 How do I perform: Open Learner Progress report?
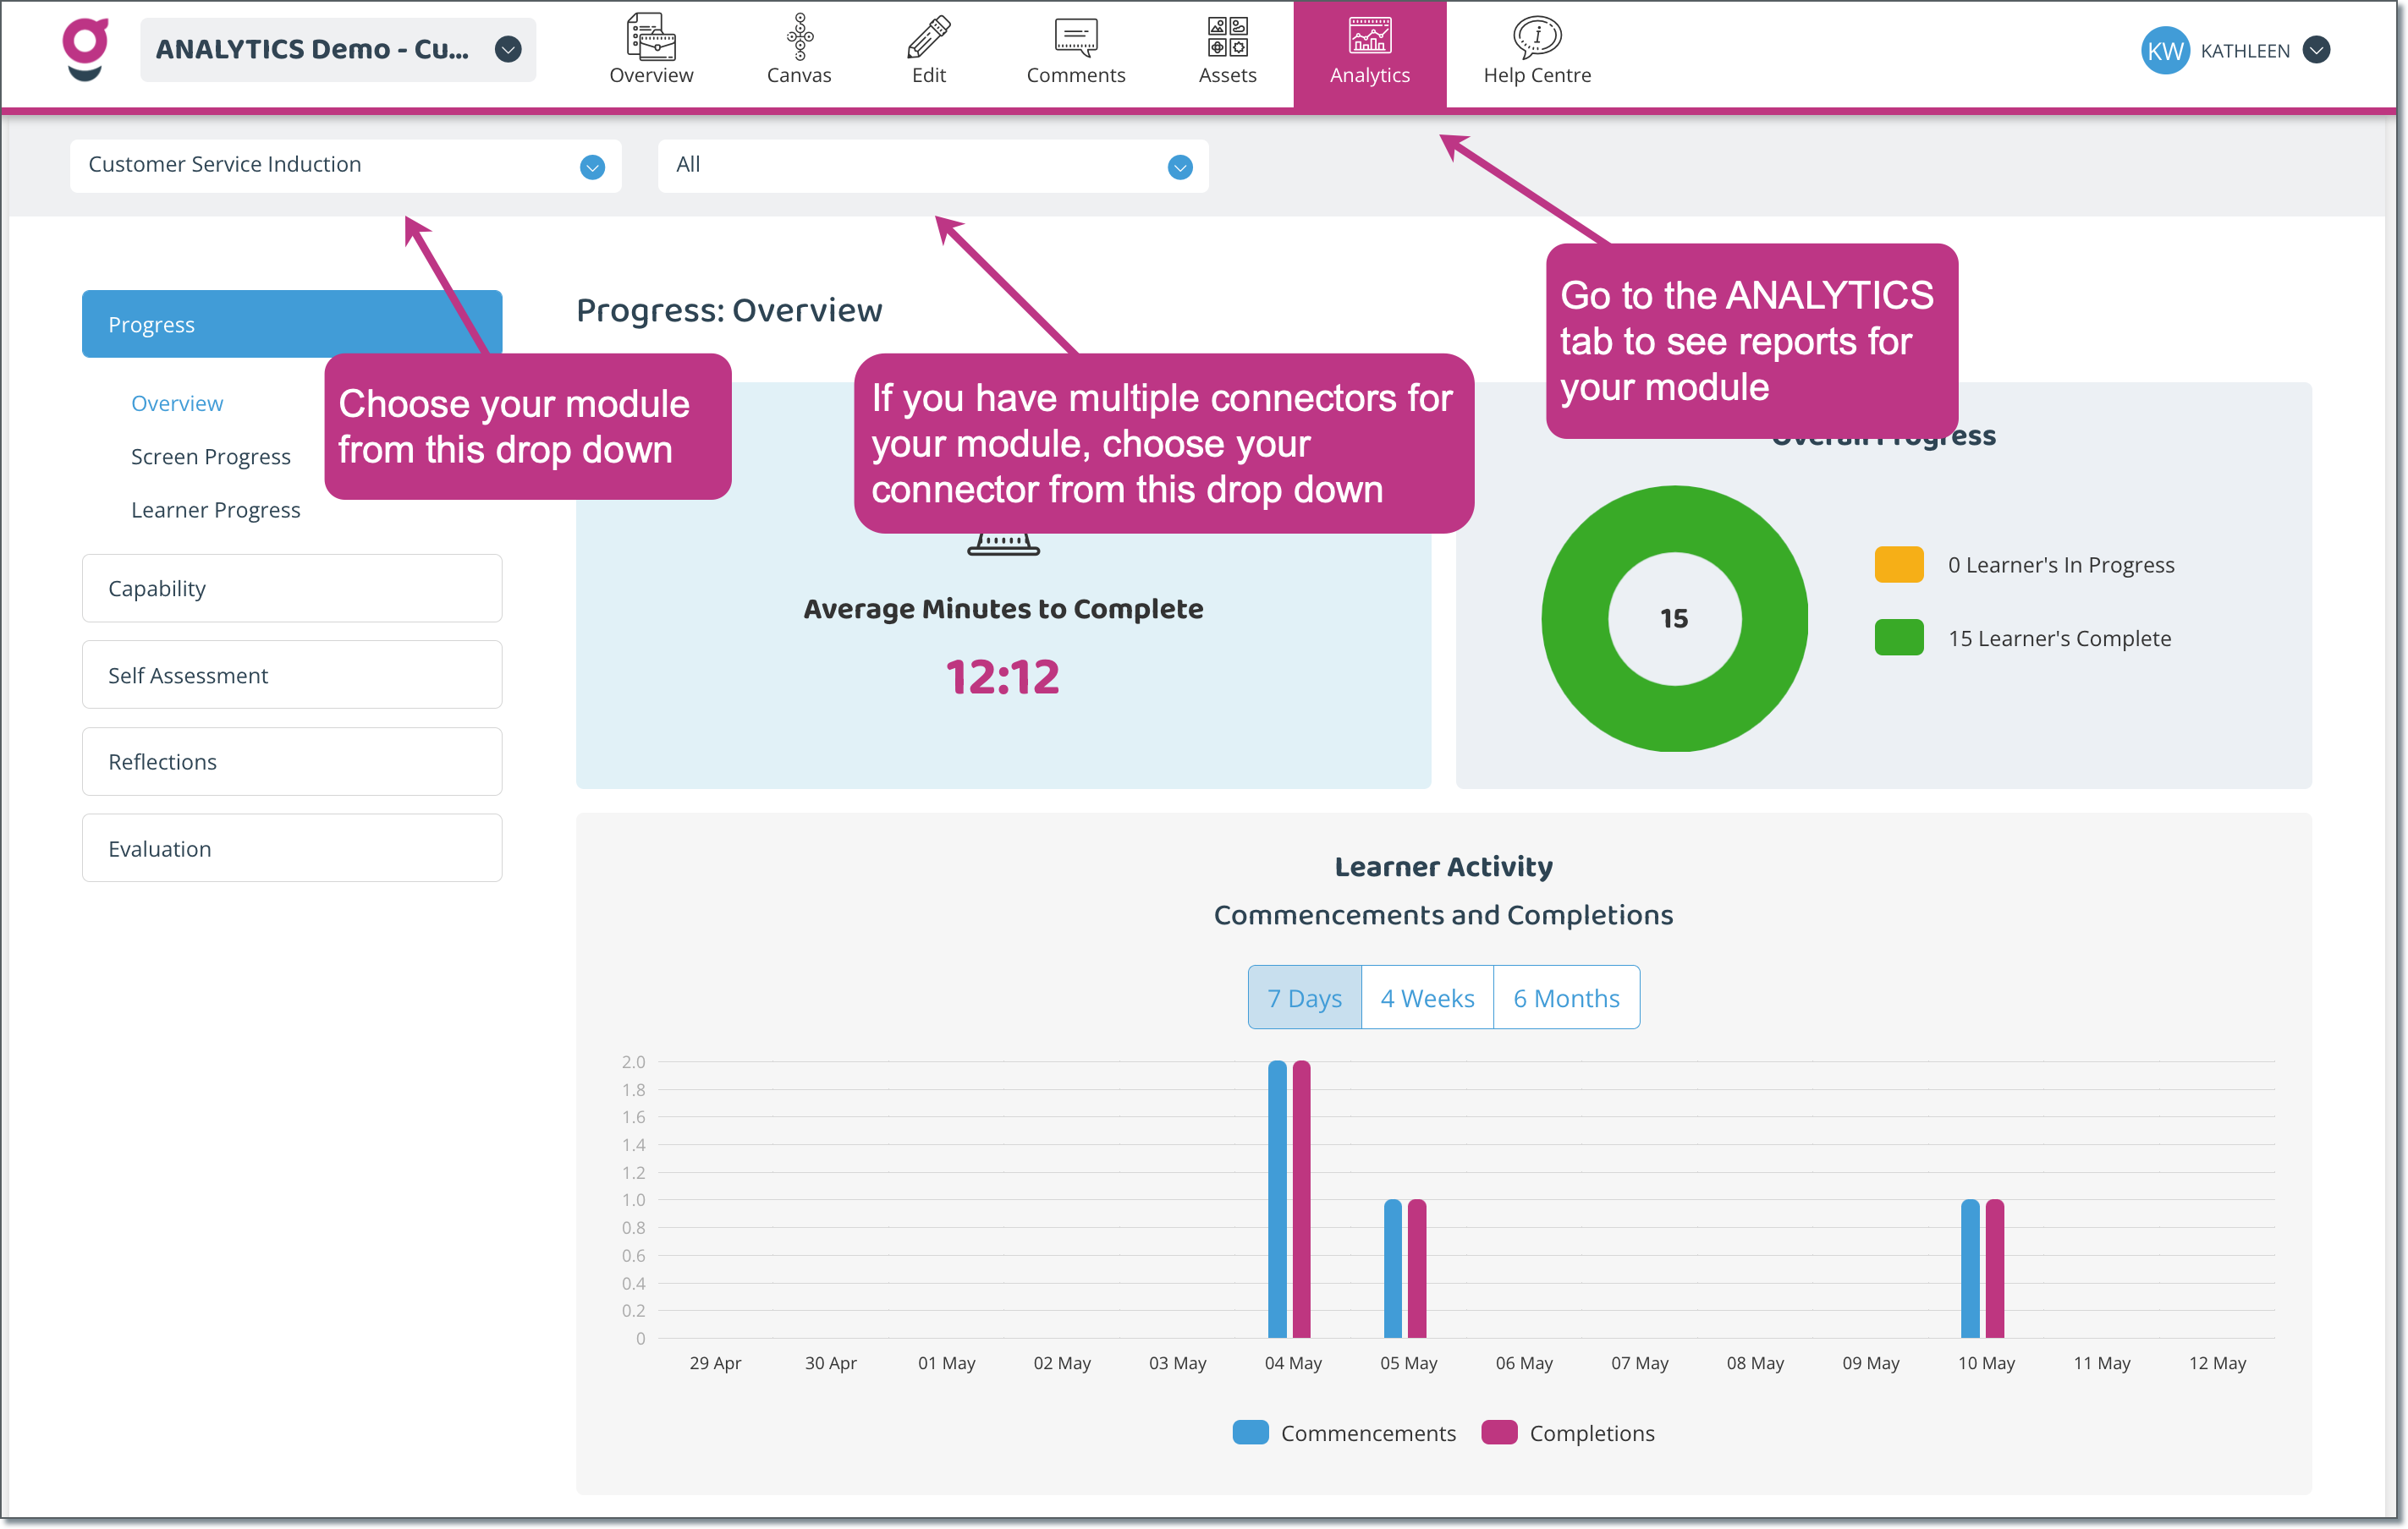[215, 510]
